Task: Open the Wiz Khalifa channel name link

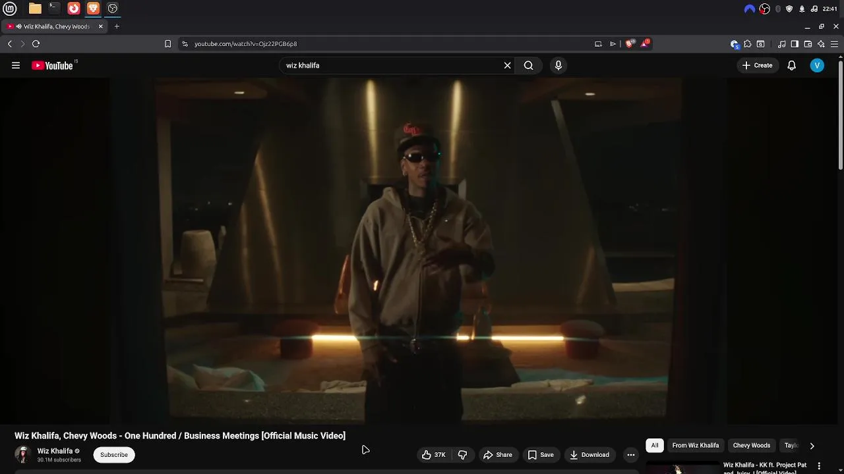Action: click(x=55, y=451)
